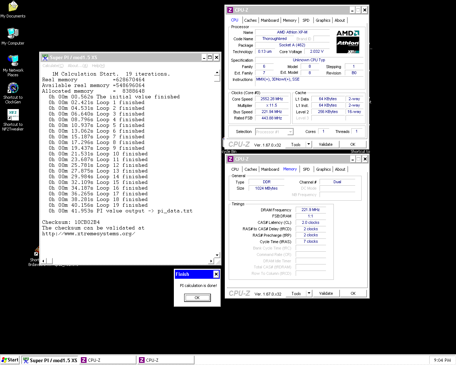Click the CPU-Z icon in upper window title
456x365 pixels.
(230, 10)
